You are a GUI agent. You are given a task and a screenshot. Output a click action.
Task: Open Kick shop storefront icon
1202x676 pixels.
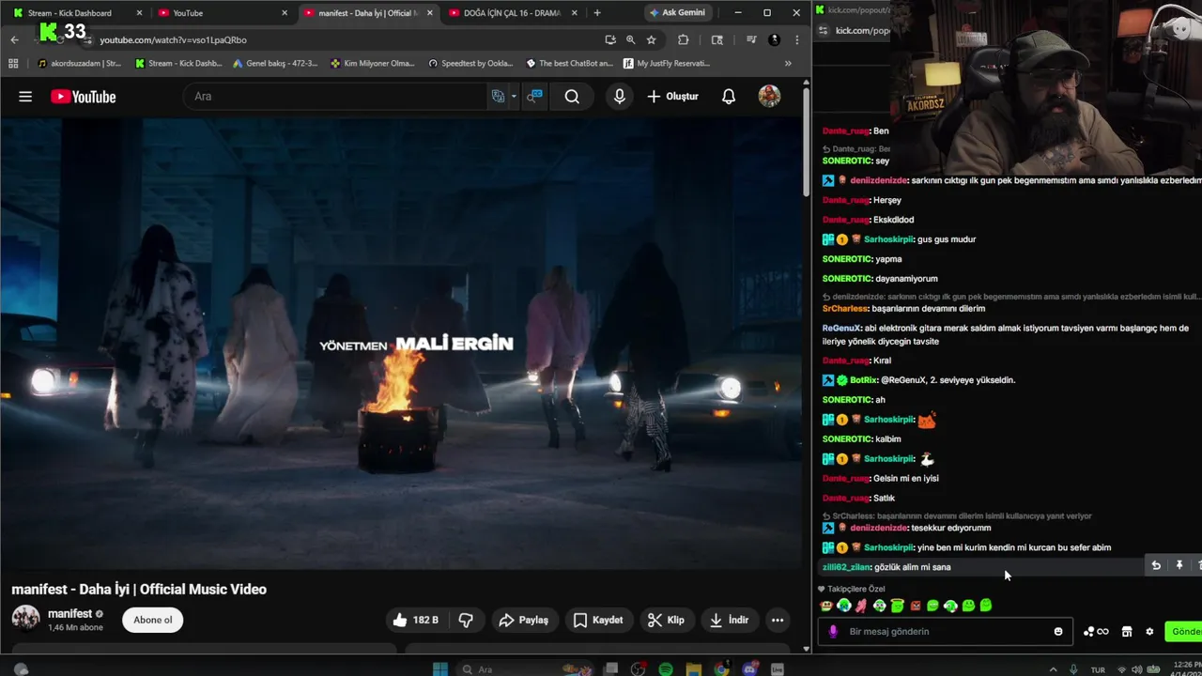[x=1127, y=632]
